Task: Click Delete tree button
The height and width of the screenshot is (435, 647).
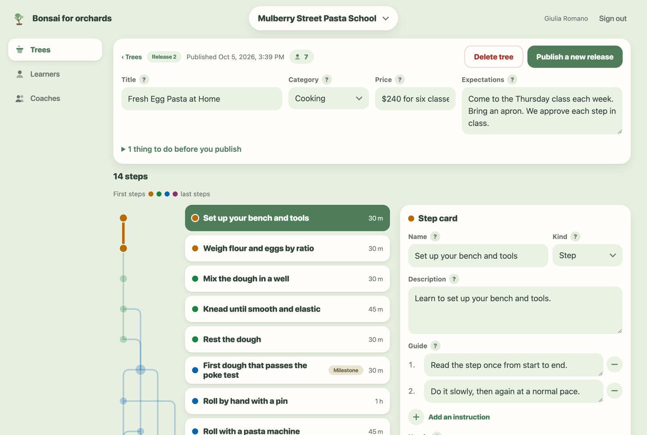Action: tap(494, 57)
